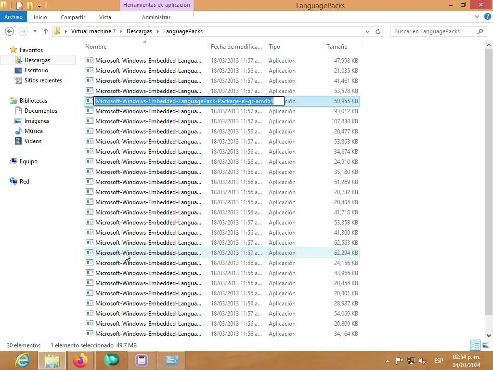Click the vertical scrollbar thumb
Image resolution: width=493 pixels, height=370 pixels.
point(489,182)
